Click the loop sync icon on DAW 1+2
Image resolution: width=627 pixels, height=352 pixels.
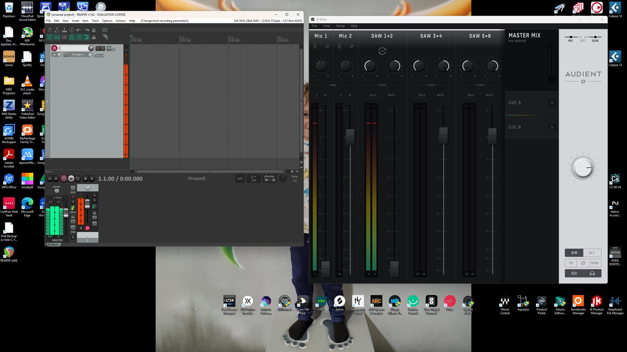[x=382, y=51]
